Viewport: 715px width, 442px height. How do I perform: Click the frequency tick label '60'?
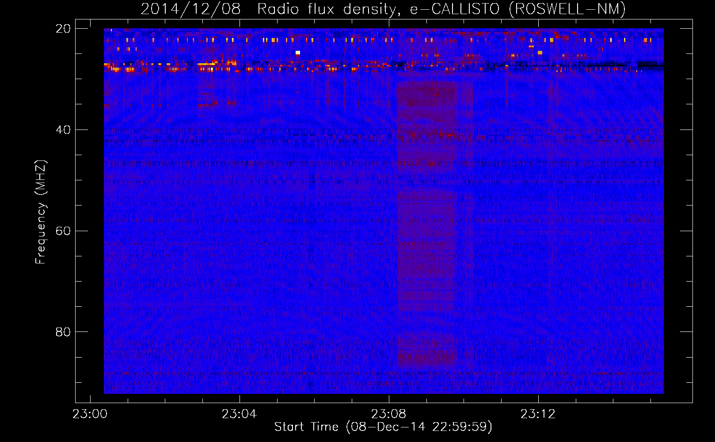[x=63, y=231]
